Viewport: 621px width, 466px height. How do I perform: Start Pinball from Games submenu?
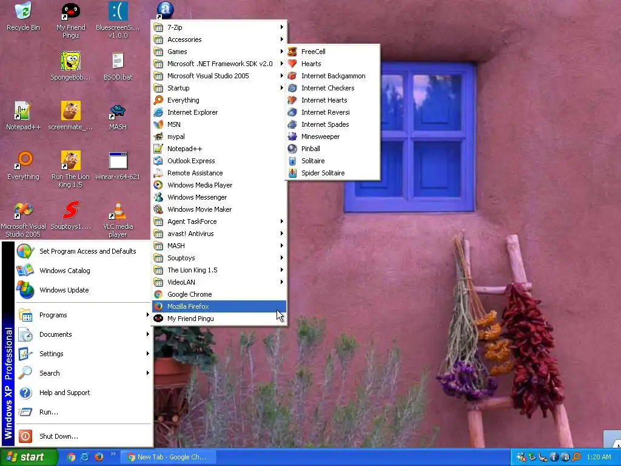click(x=333, y=149)
